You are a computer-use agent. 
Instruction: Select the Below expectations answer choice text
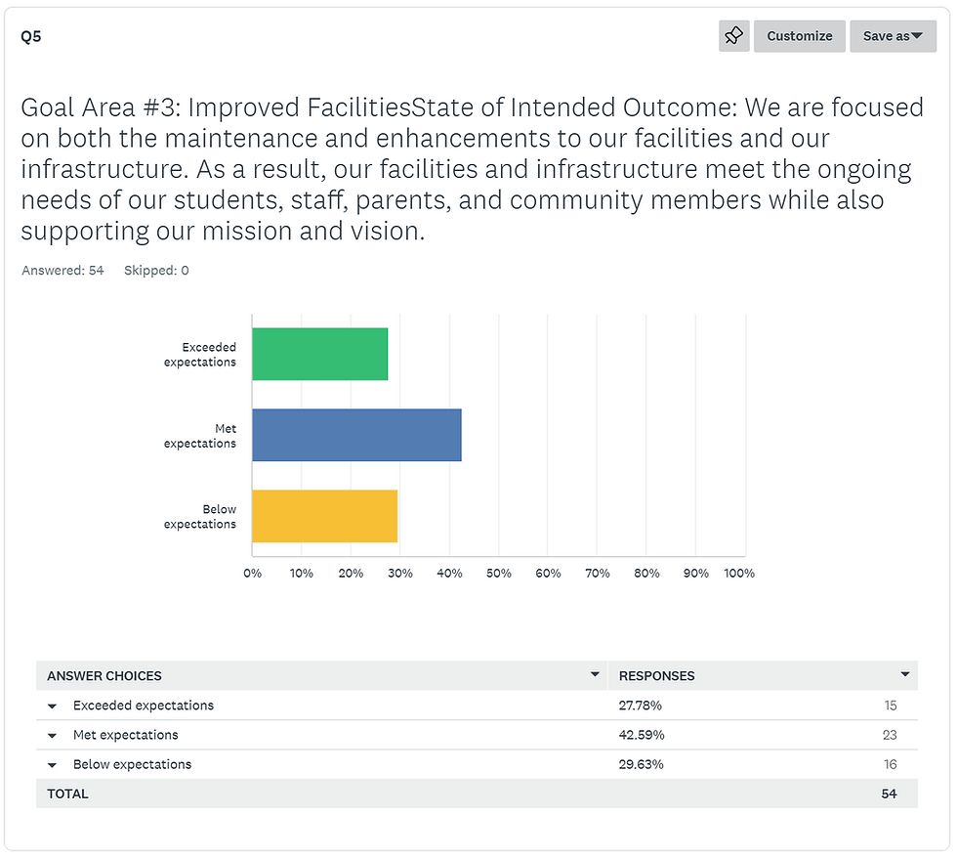click(133, 765)
